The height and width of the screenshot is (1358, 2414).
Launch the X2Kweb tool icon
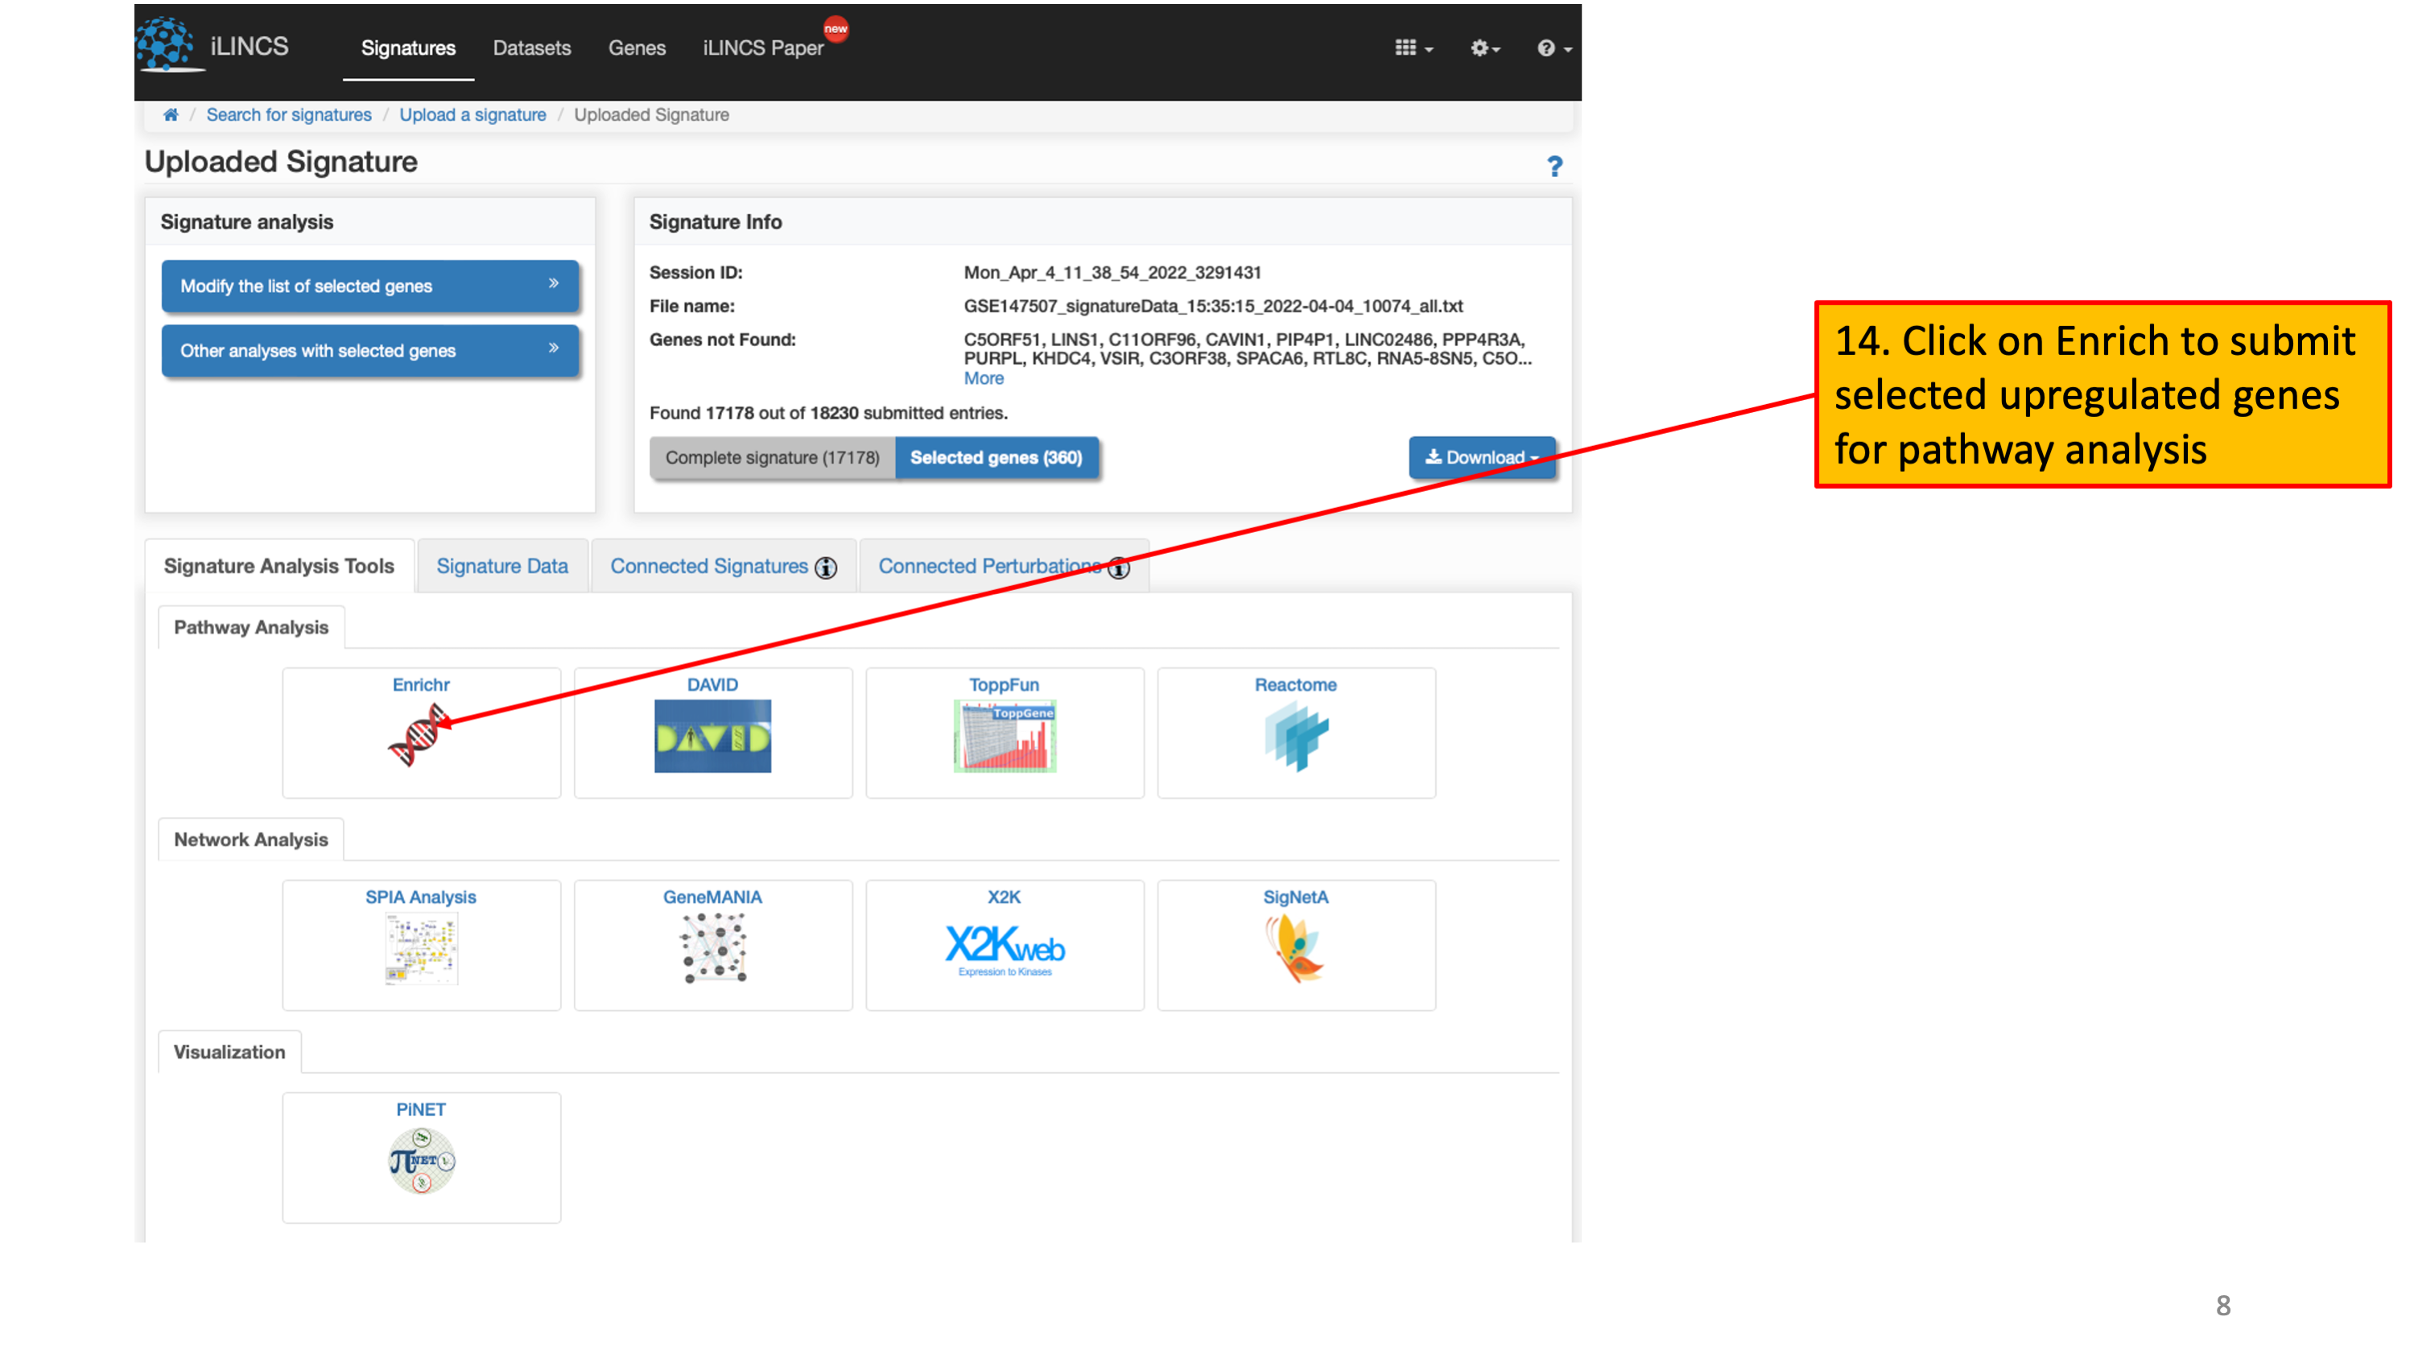pos(1005,948)
